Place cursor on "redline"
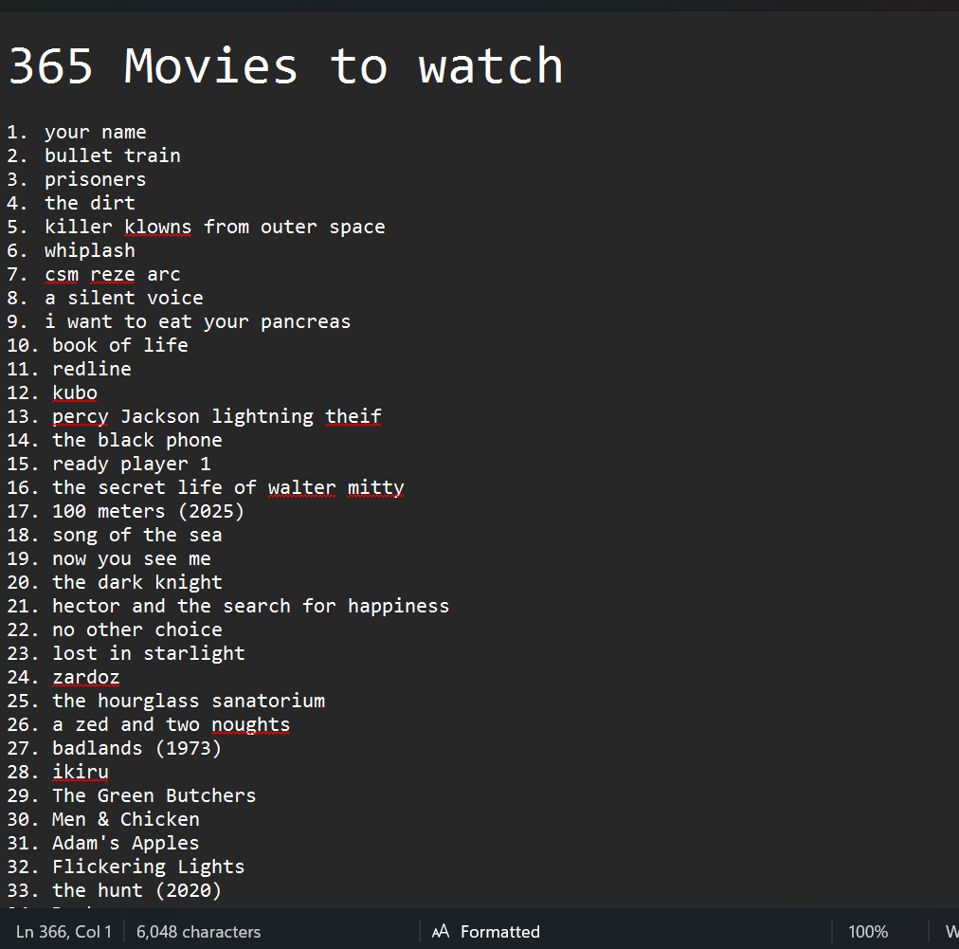Viewport: 959px width, 949px height. (92, 369)
